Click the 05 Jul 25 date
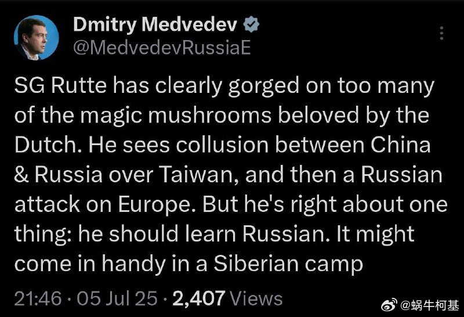This screenshot has height=317, width=464. coord(117,298)
